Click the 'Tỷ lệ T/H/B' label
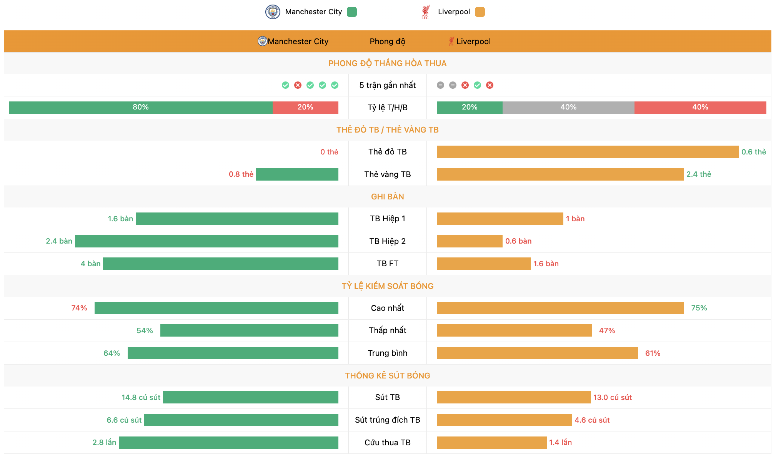This screenshot has width=776, height=458. pyautogui.click(x=387, y=108)
